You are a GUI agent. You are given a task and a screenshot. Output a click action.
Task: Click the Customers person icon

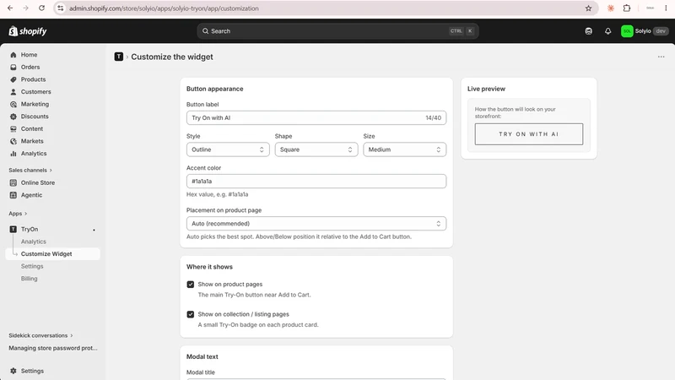pos(13,92)
